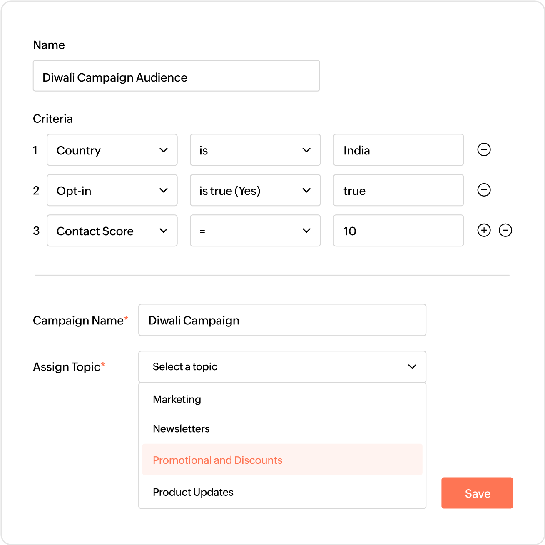Expand the 'is' condition dropdown

point(255,150)
